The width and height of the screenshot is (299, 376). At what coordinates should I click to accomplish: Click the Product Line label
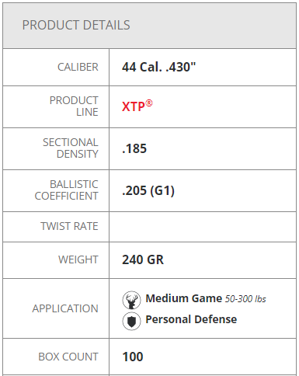(x=74, y=106)
